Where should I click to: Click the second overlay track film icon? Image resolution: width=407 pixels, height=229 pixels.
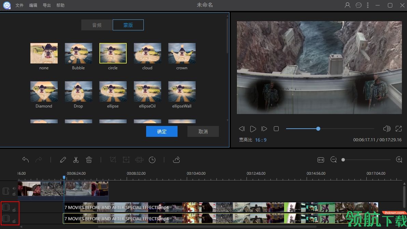coord(6,219)
